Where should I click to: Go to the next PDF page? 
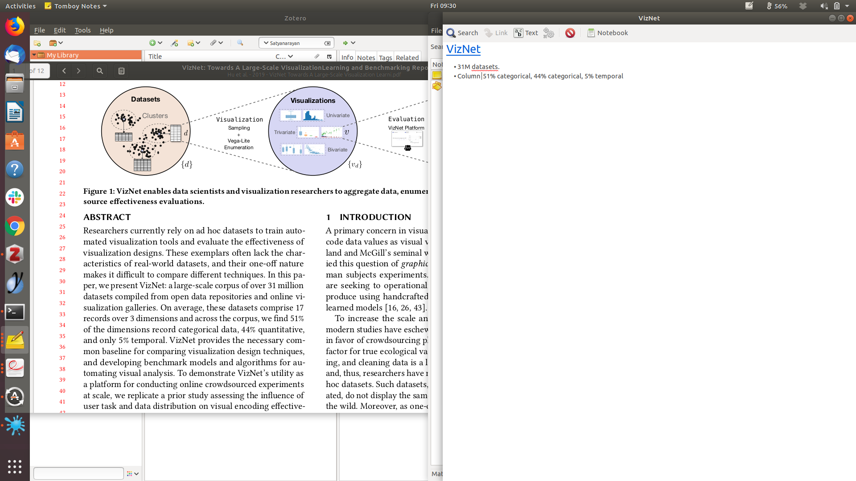click(78, 71)
